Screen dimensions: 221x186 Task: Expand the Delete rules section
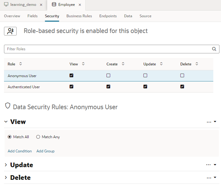6,178
